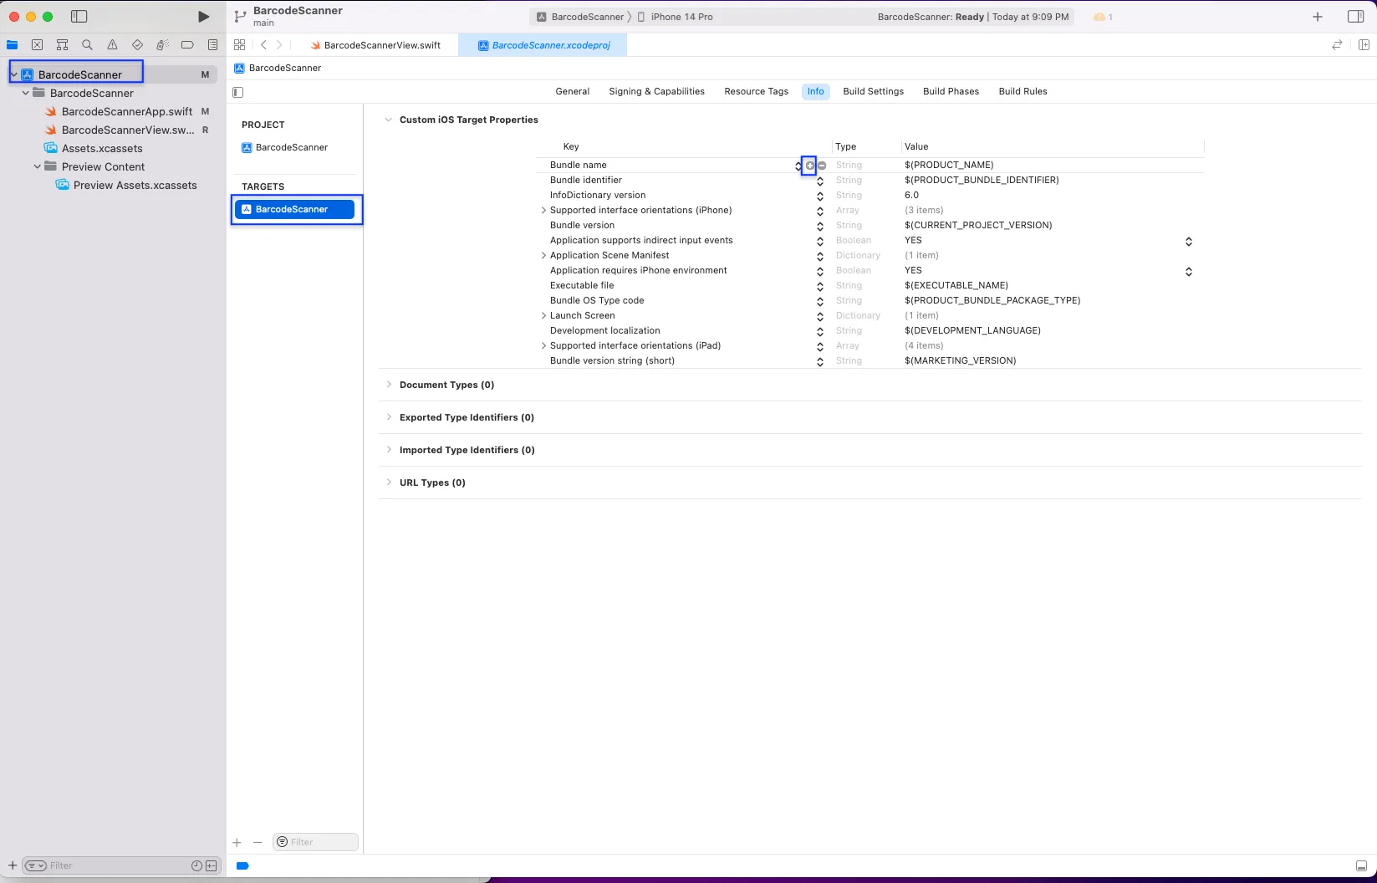This screenshot has width=1377, height=883.
Task: Open the related items grid icon
Action: pos(240,45)
